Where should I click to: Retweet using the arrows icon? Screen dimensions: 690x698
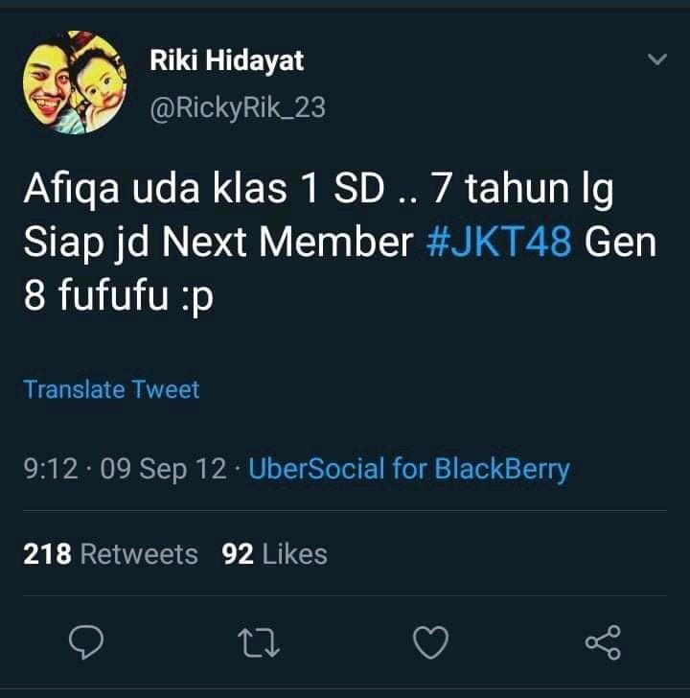(x=259, y=642)
